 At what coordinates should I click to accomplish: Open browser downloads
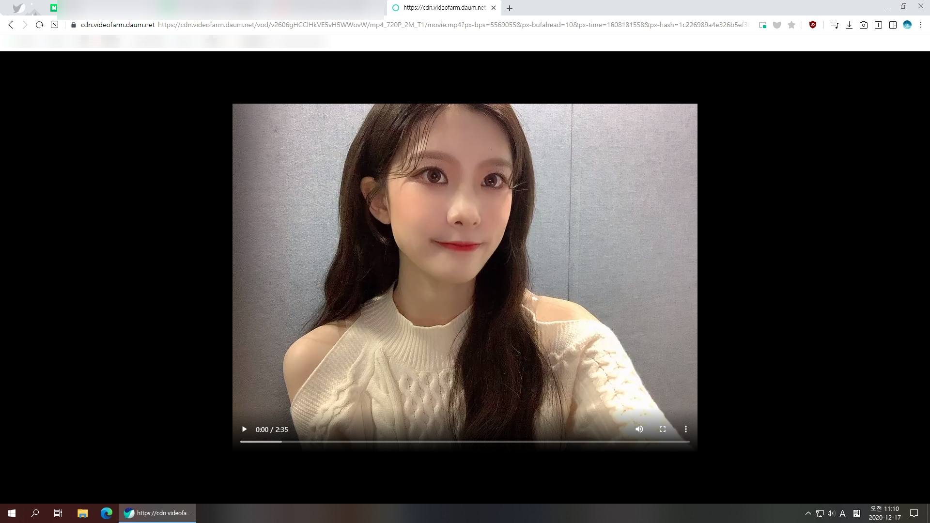click(x=849, y=25)
